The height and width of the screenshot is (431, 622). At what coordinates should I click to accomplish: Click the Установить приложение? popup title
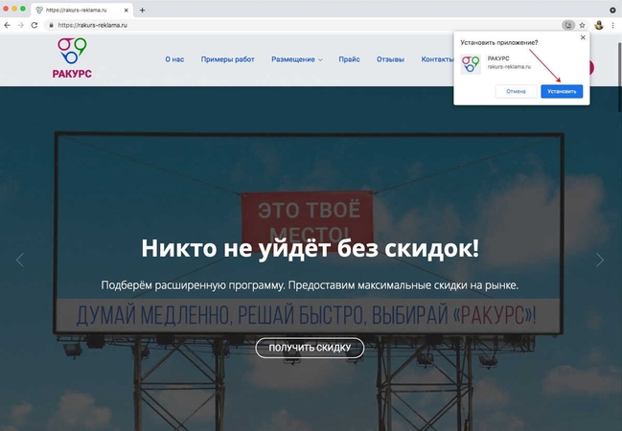499,42
